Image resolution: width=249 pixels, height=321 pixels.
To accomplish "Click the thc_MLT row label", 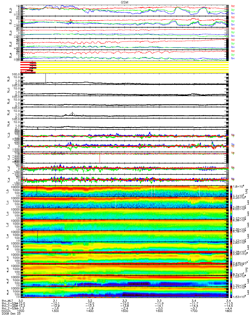I will (x=7, y=301).
